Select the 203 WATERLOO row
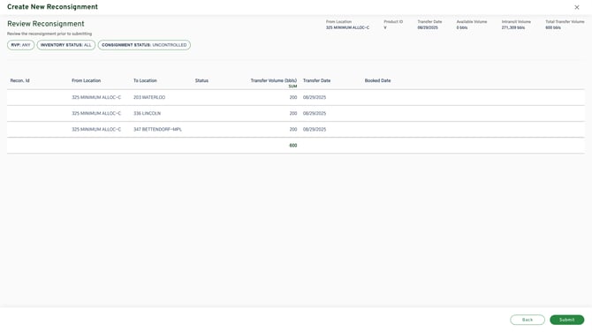 [x=296, y=97]
